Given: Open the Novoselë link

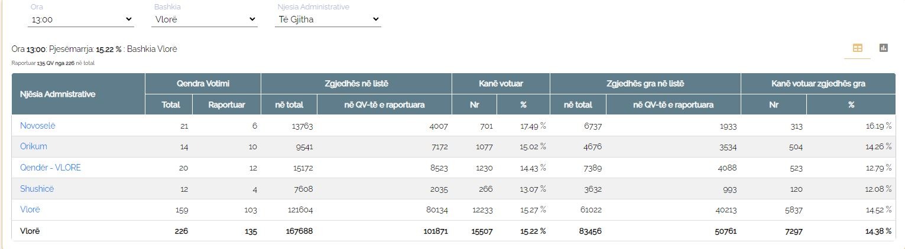Looking at the screenshot, I should click(38, 126).
